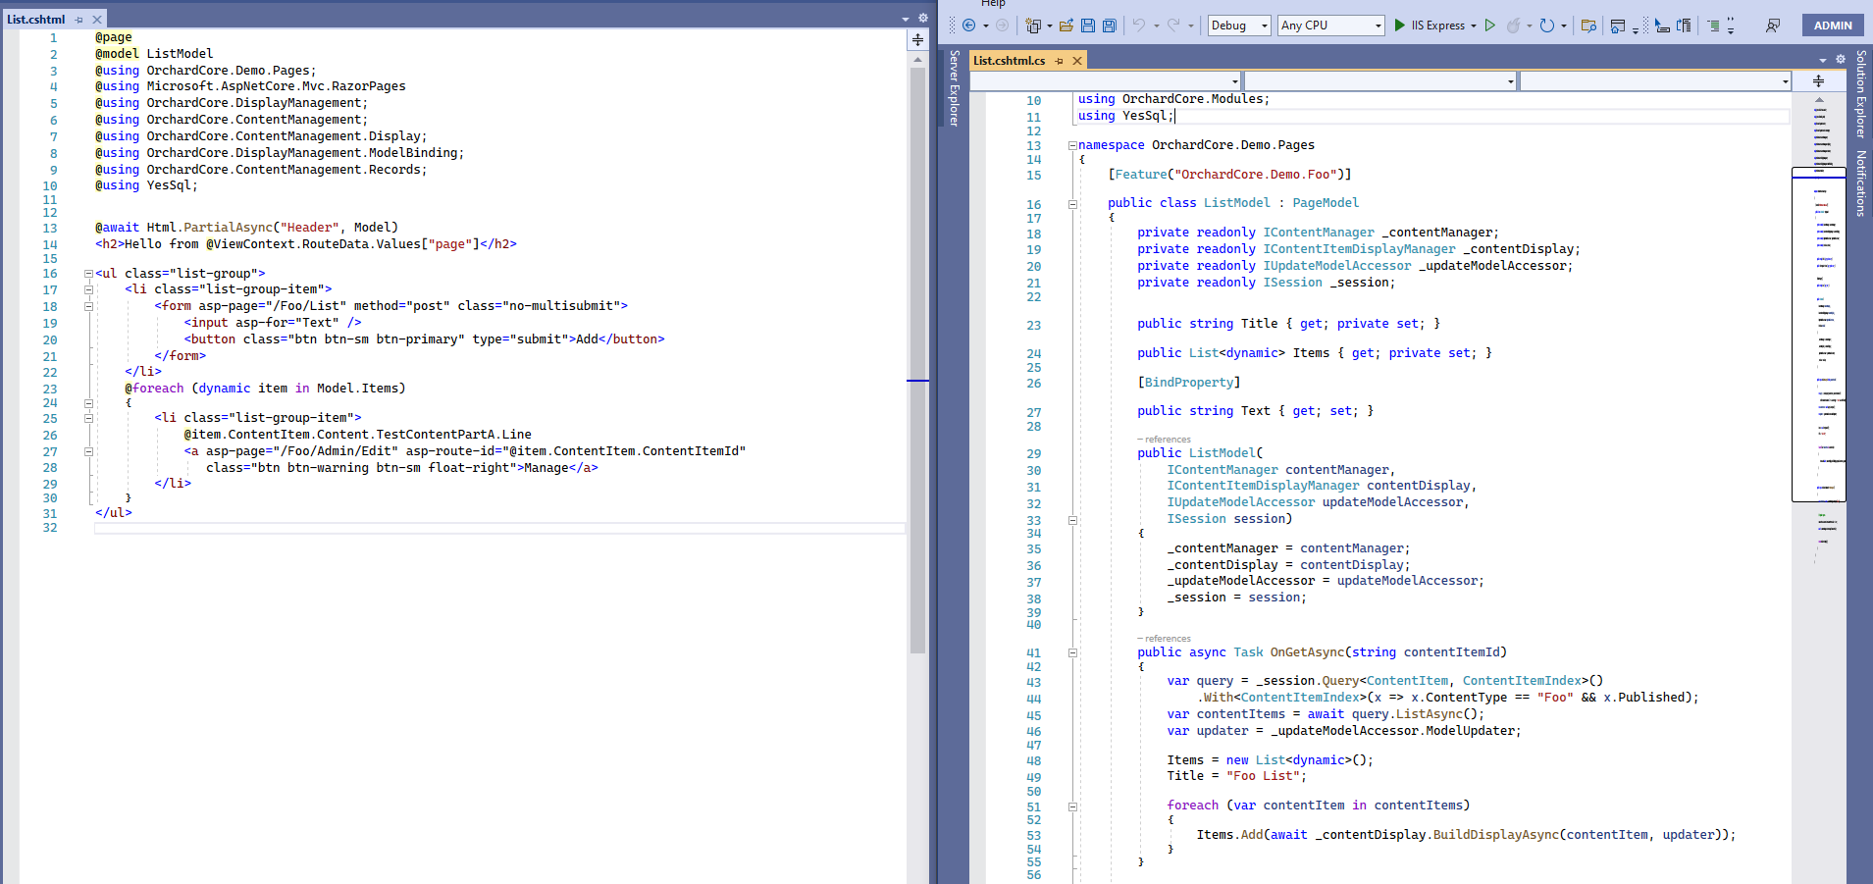Open the Server Explorer side tab
1873x884 pixels.
(954, 88)
